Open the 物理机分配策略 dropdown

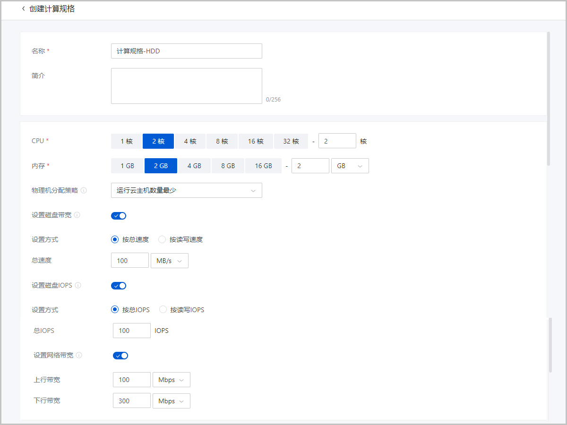[x=186, y=190]
